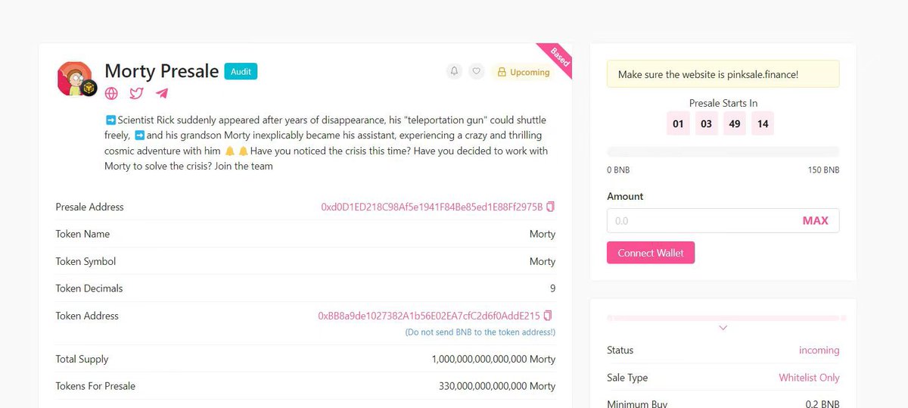Click the 'Based' corner ribbon
Viewport: 908px width, 408px height.
558,57
